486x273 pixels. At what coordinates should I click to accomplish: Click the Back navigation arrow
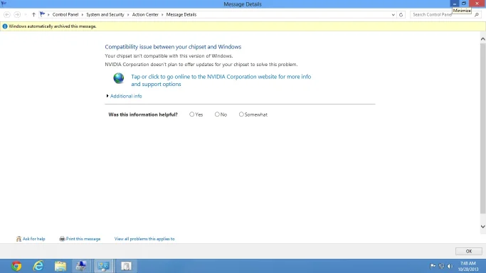click(7, 14)
